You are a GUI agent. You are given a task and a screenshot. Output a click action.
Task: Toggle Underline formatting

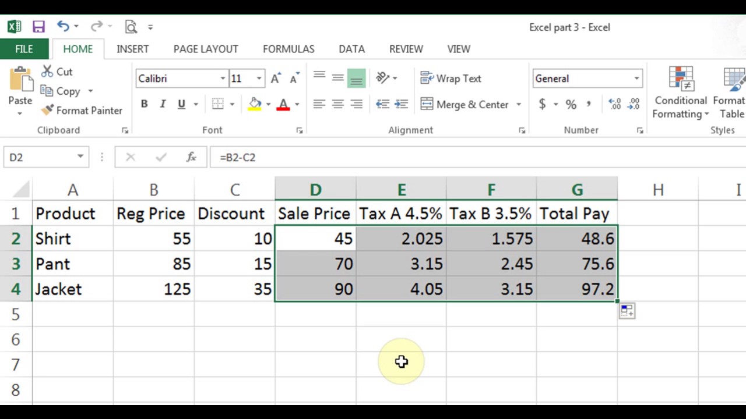181,104
